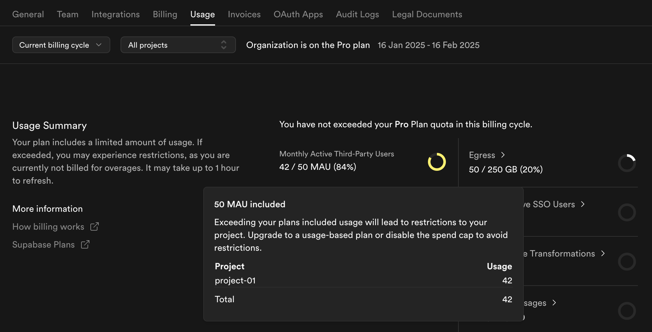652x332 pixels.
Task: Click the billing cycle chevron icon
Action: pos(99,45)
